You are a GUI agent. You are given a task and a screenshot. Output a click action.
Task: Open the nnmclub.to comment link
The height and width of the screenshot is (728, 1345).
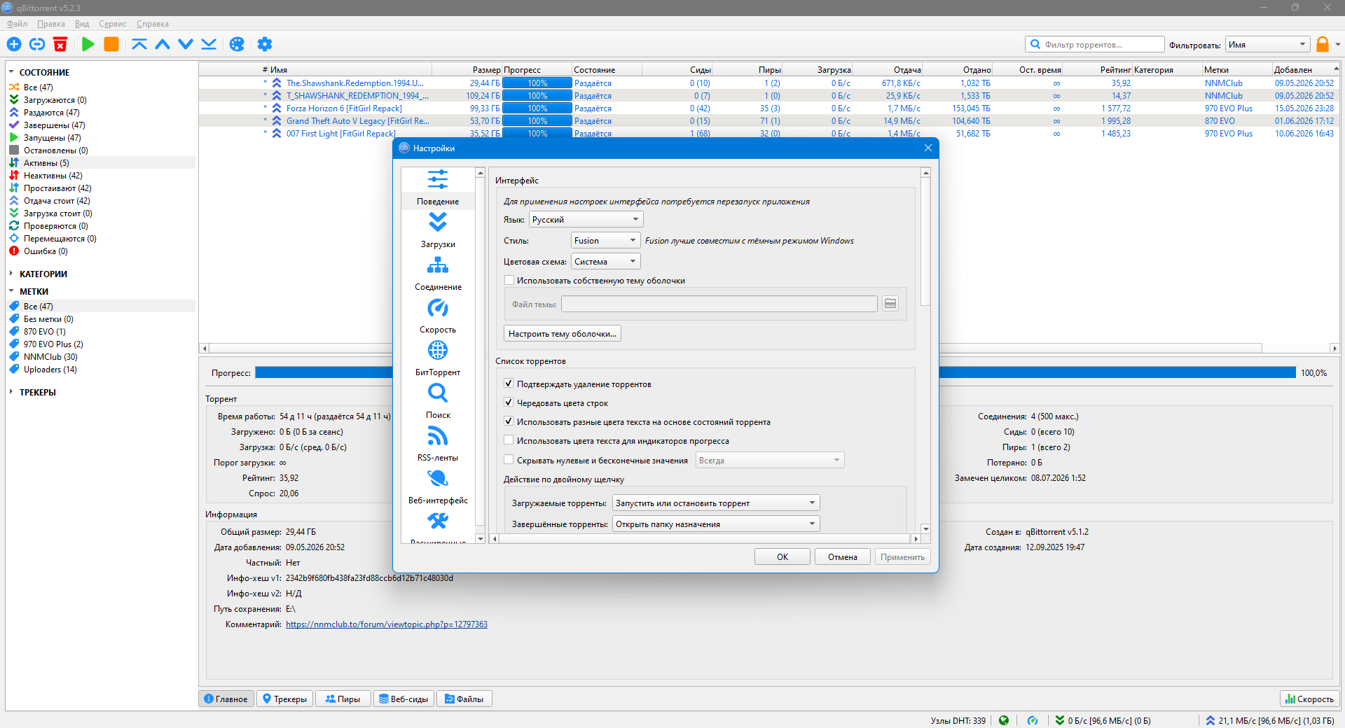(387, 624)
